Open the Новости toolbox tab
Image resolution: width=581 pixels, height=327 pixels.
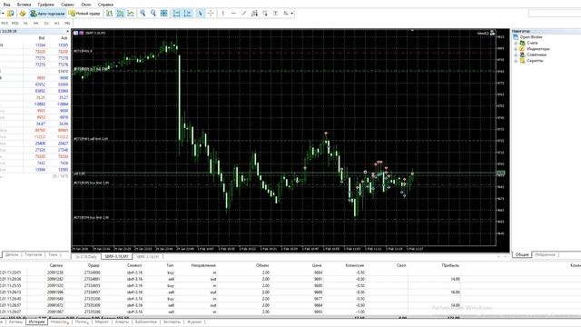coord(59,322)
